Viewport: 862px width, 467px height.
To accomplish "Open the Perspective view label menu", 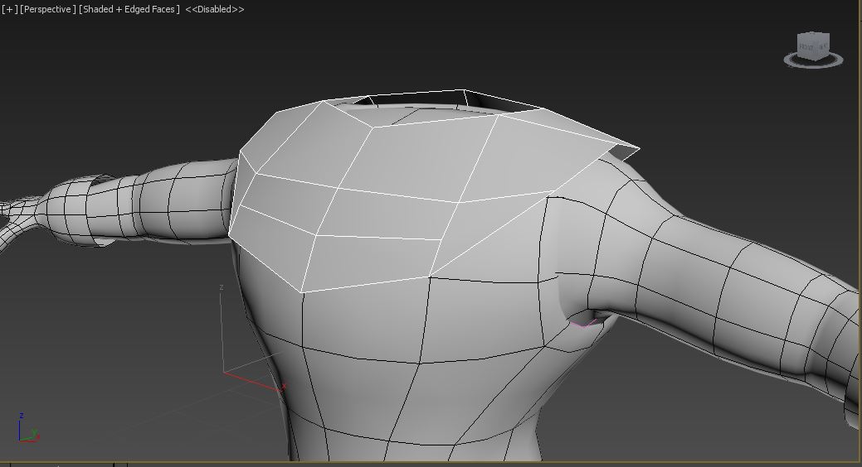I will [47, 9].
